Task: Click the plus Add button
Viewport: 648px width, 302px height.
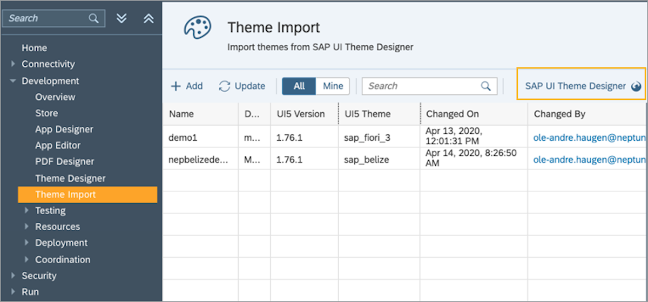Action: coord(187,86)
